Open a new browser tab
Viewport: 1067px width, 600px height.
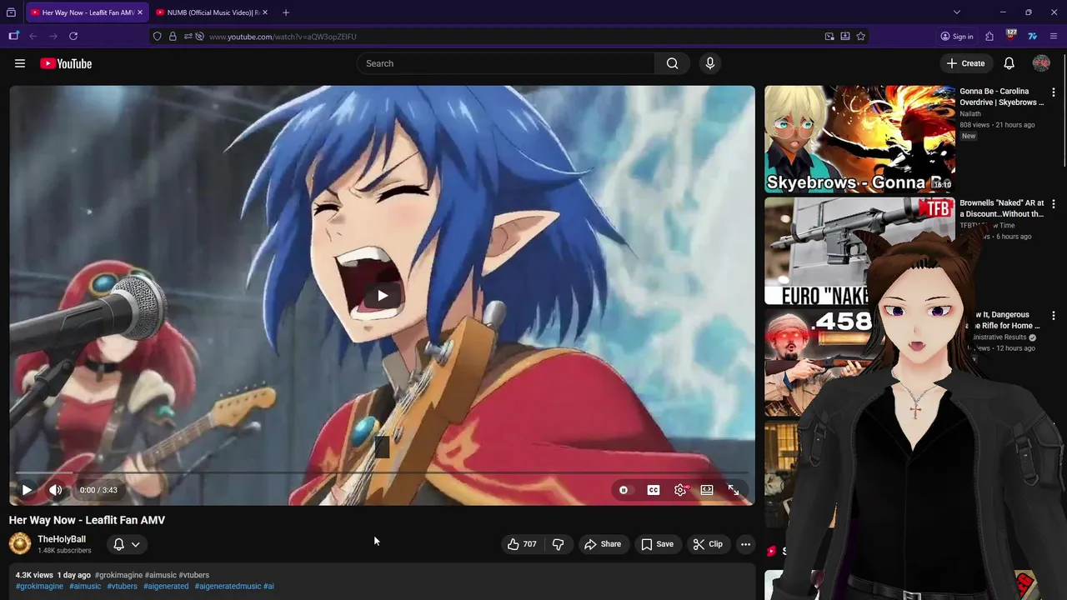click(286, 12)
